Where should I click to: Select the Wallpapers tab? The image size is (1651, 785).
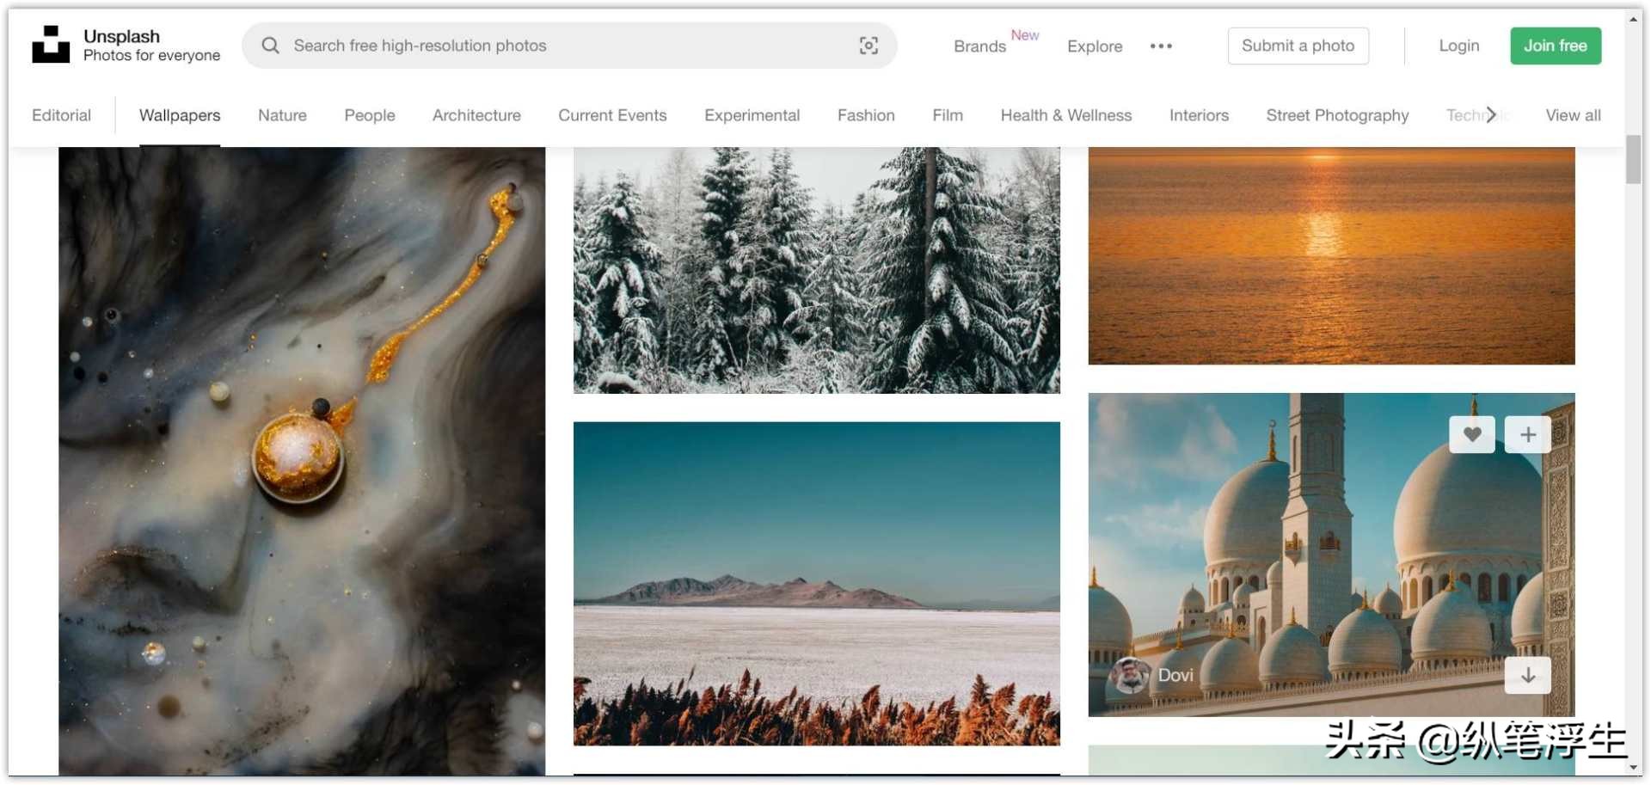click(x=180, y=115)
